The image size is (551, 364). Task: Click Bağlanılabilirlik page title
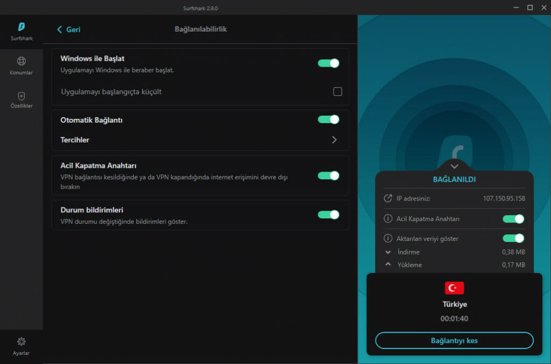point(201,29)
